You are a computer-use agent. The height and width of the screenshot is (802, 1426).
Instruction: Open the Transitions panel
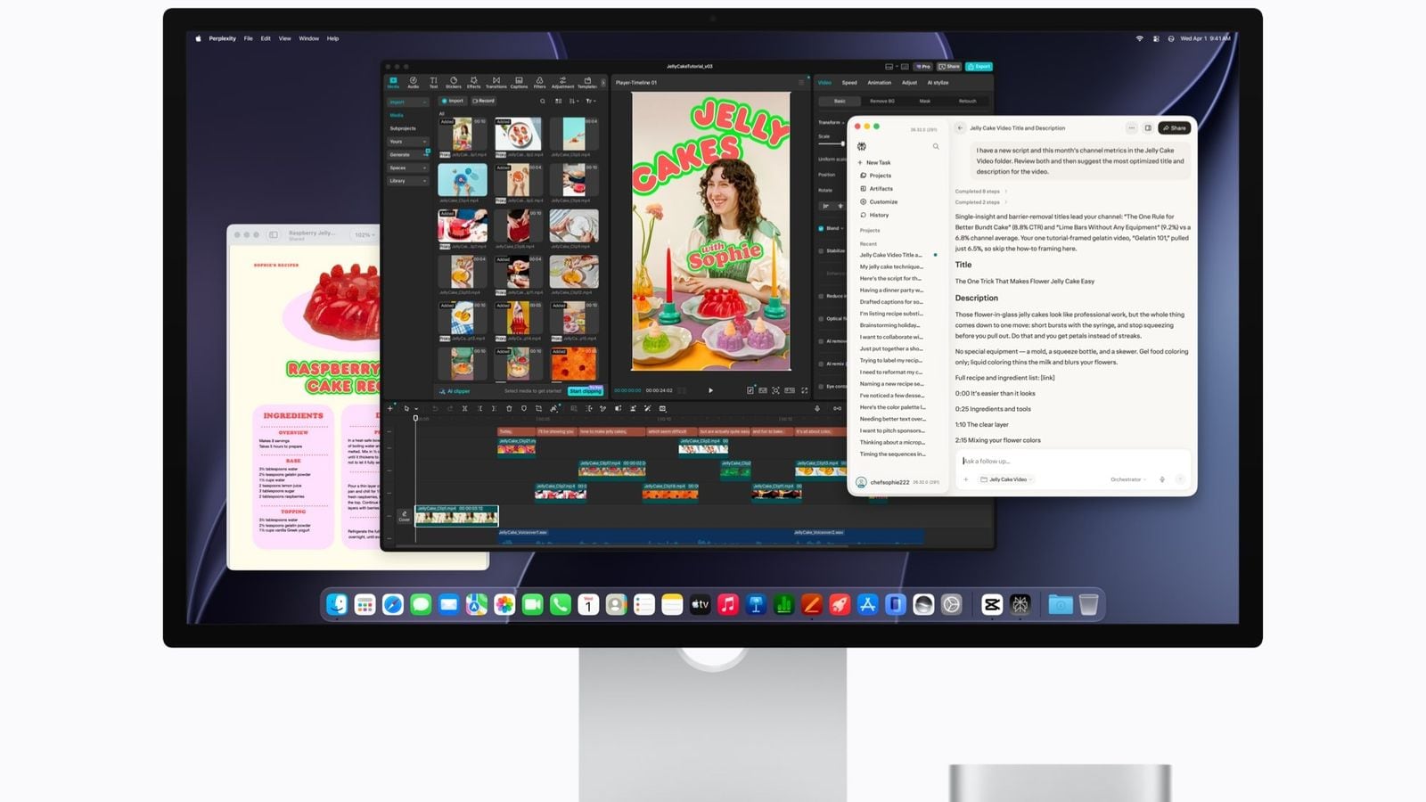click(x=496, y=82)
